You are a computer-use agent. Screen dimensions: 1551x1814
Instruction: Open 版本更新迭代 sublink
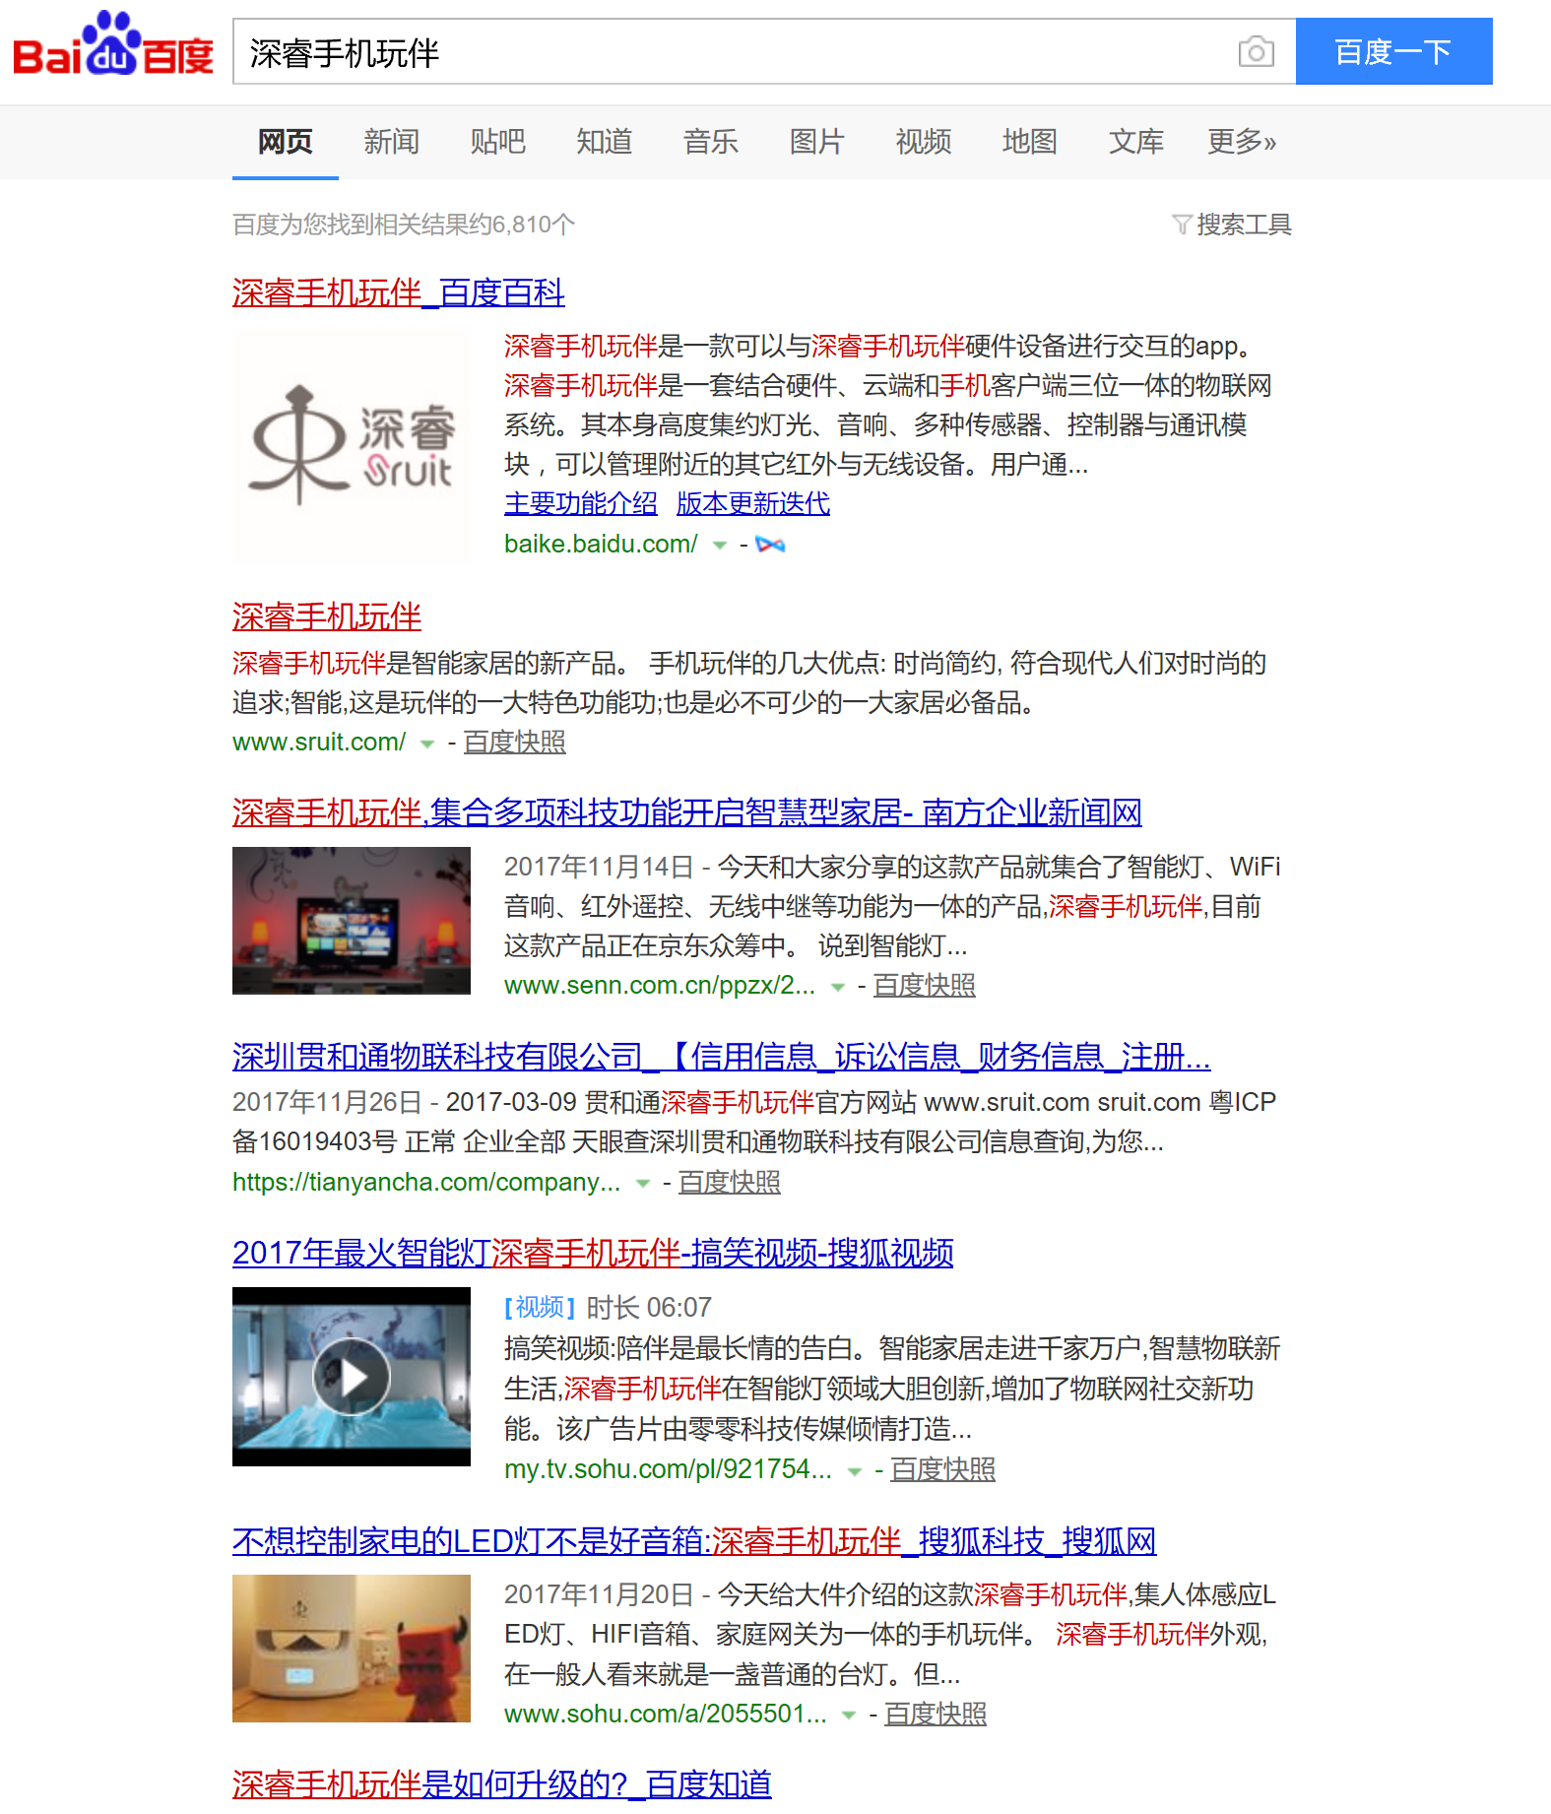point(753,503)
